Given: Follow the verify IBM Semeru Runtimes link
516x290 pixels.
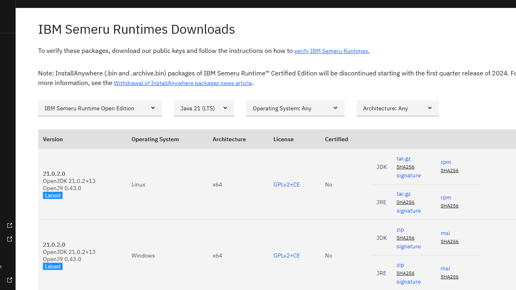Looking at the screenshot, I should (x=332, y=51).
